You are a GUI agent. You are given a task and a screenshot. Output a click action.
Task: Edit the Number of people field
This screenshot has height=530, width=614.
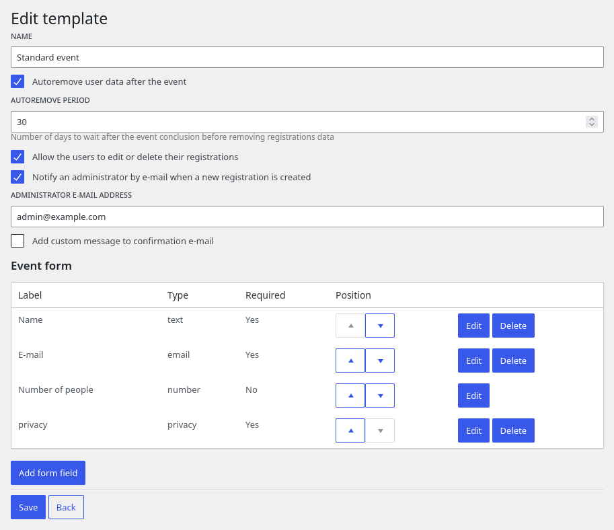(x=473, y=395)
